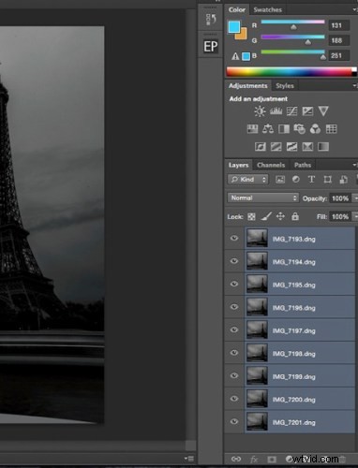
Task: Open the History panel icon
Action: [x=211, y=20]
